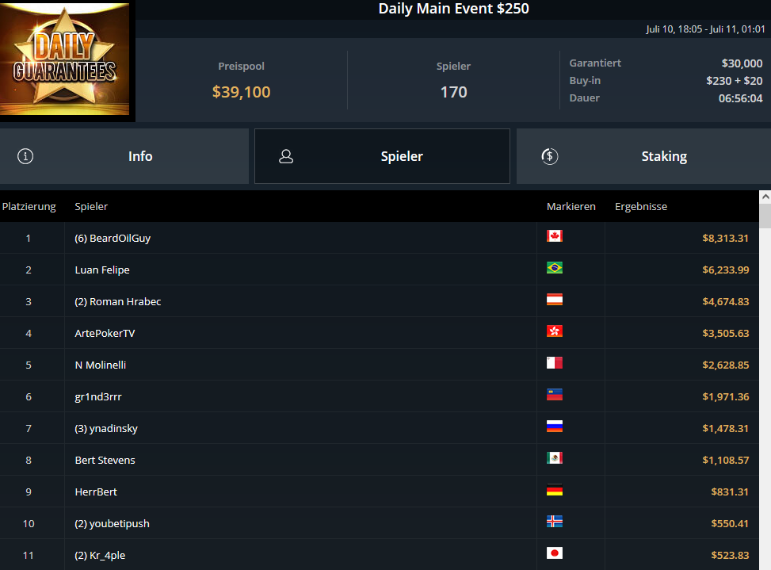
Task: Click the Hong Kong flag for ArtePokerTV
Action: point(554,331)
